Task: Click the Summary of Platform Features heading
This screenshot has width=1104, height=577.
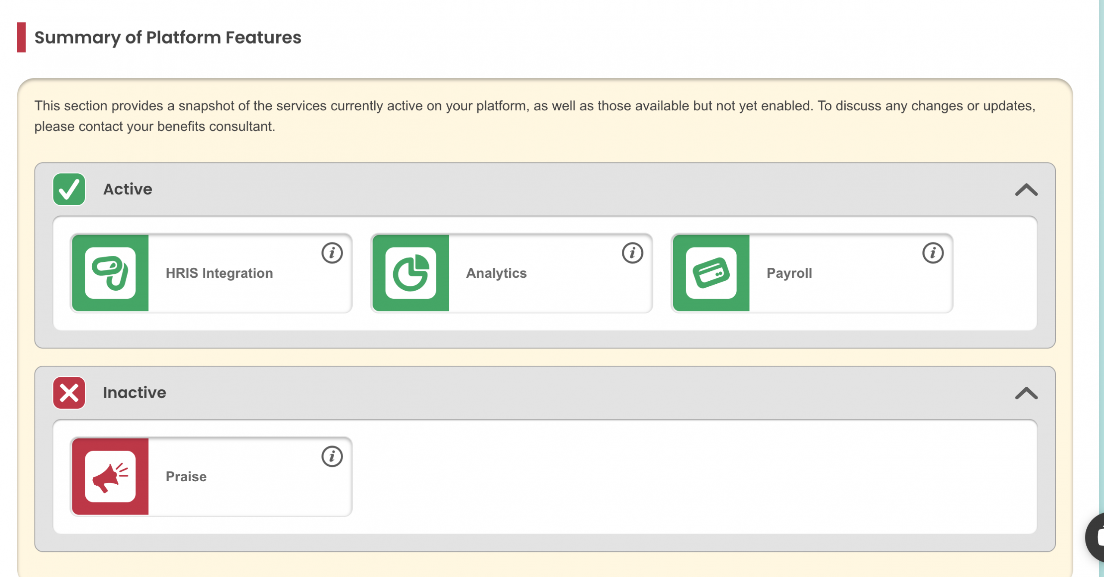Action: [x=168, y=38]
